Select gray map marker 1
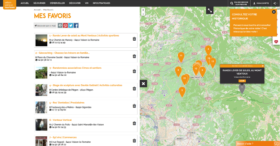The image size is (280, 146). tap(242, 88)
